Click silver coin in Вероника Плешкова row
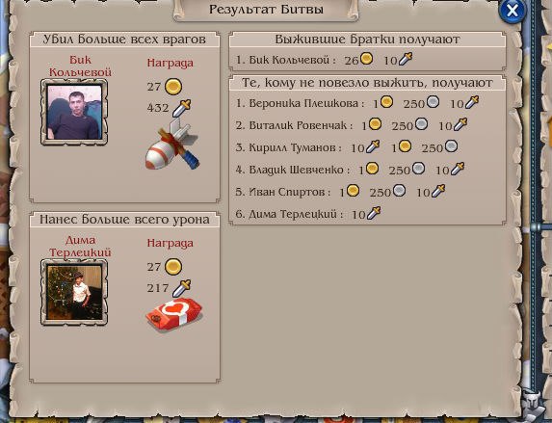 point(433,102)
